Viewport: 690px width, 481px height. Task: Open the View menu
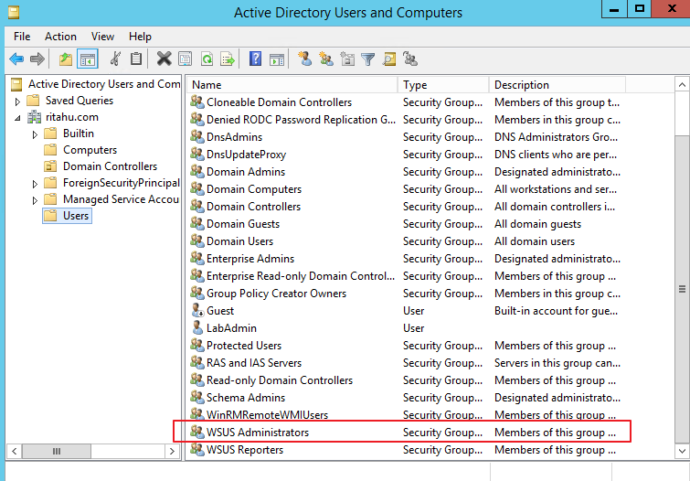(x=102, y=36)
